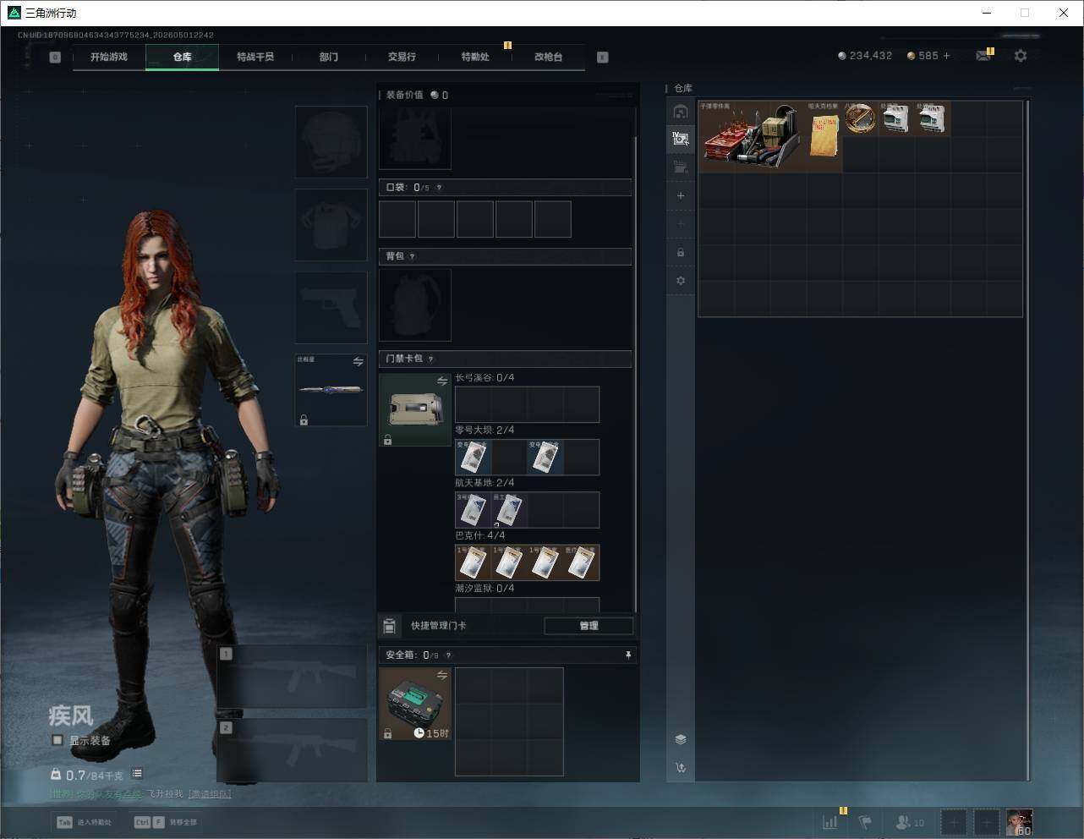Select the melee knife slot

(331, 390)
